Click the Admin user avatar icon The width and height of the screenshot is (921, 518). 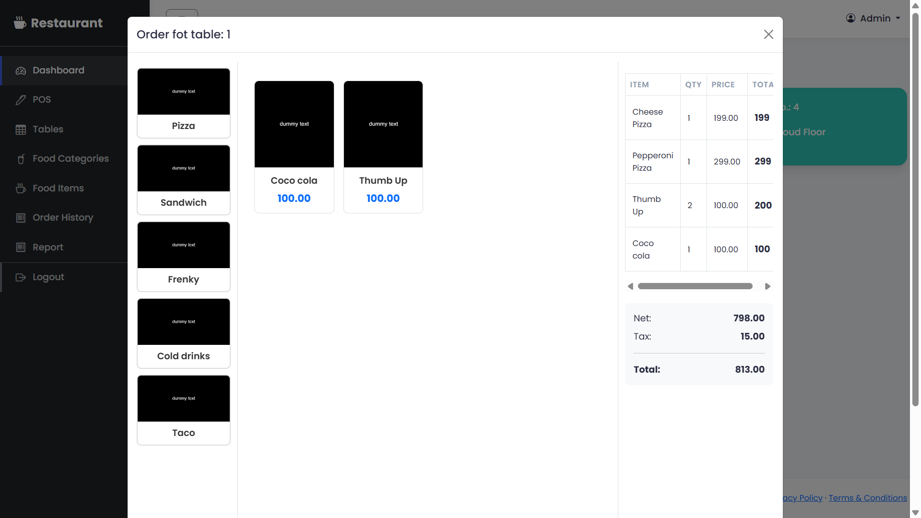tap(850, 18)
